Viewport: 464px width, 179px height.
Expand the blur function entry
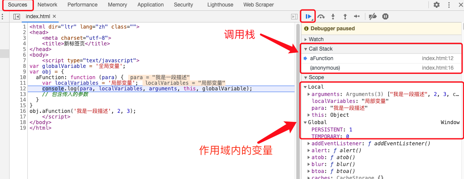(309, 164)
